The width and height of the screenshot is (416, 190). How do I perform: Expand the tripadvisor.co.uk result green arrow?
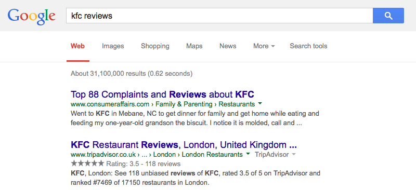(x=248, y=154)
